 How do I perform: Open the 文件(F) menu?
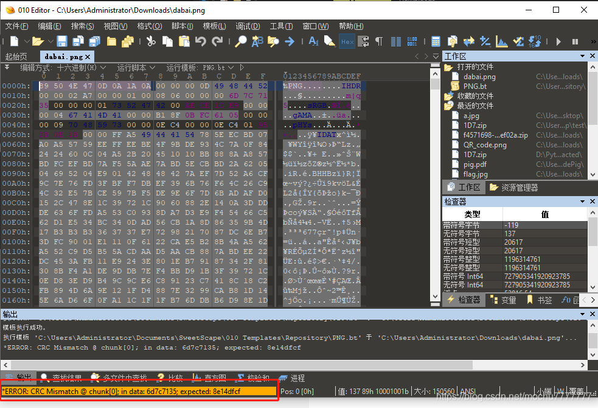16,26
